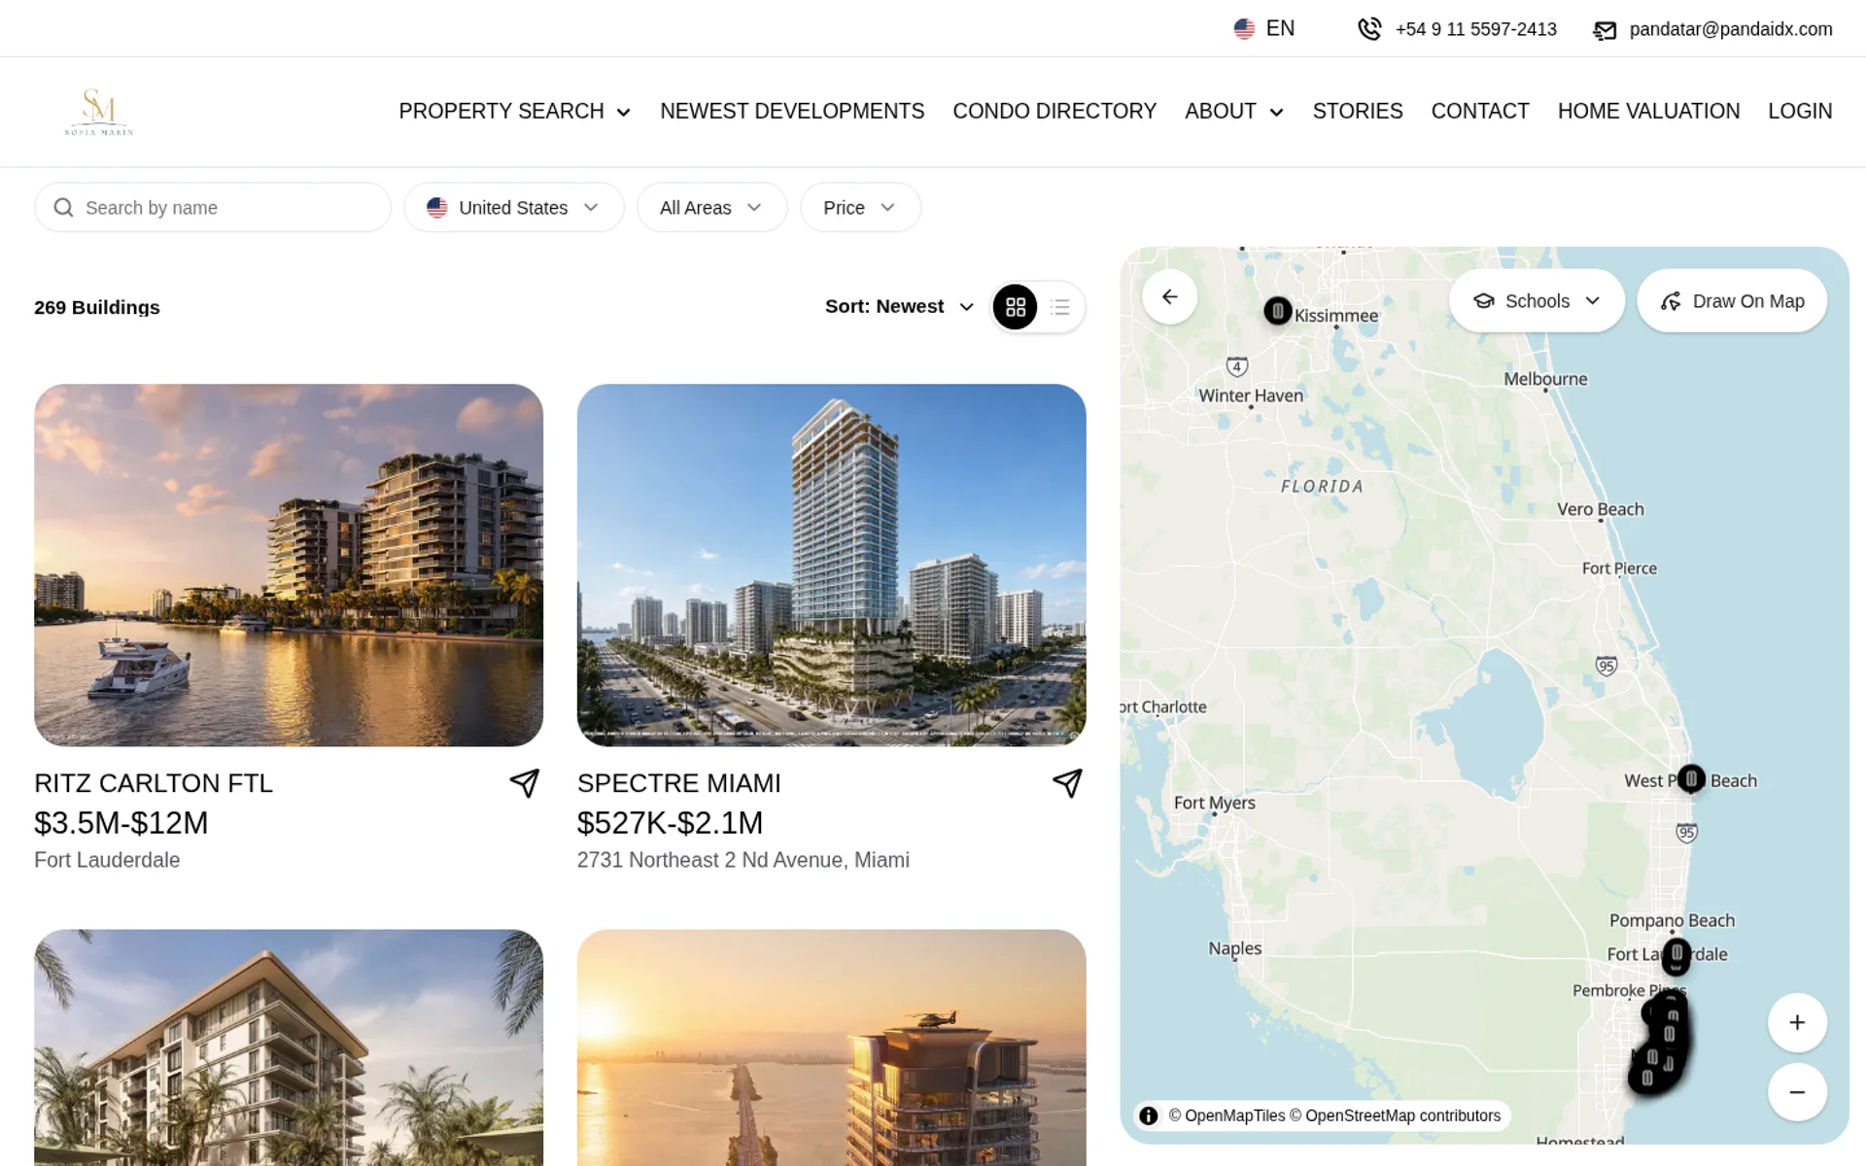Image resolution: width=1866 pixels, height=1166 pixels.
Task: Change Sort: Newest ordering
Action: 899,306
